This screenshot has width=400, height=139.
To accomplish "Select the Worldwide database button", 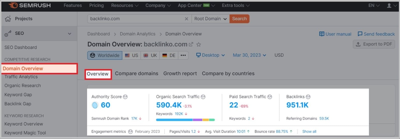I will (105, 55).
